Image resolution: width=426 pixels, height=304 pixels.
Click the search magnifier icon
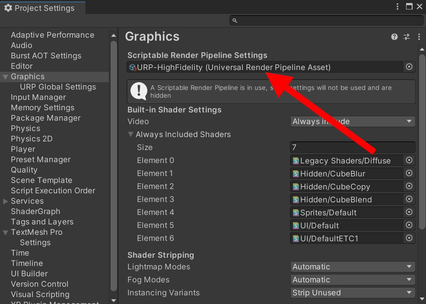pos(235,21)
